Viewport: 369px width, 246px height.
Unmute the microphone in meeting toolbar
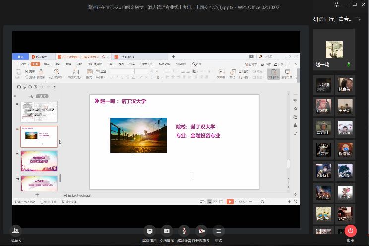coord(184,231)
